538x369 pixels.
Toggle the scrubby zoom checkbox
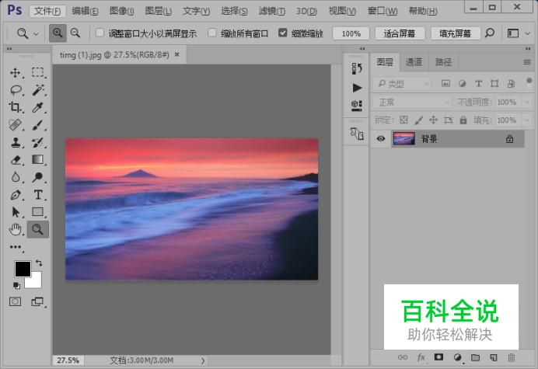tap(283, 34)
